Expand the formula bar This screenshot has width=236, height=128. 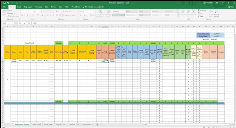[x=235, y=23]
